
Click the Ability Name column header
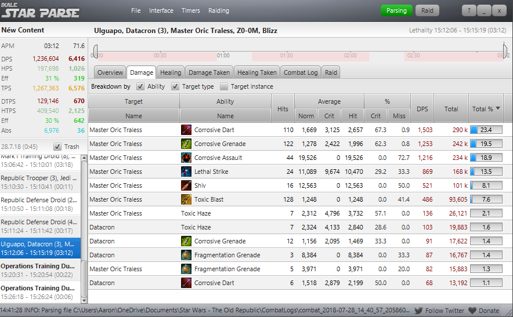225,116
